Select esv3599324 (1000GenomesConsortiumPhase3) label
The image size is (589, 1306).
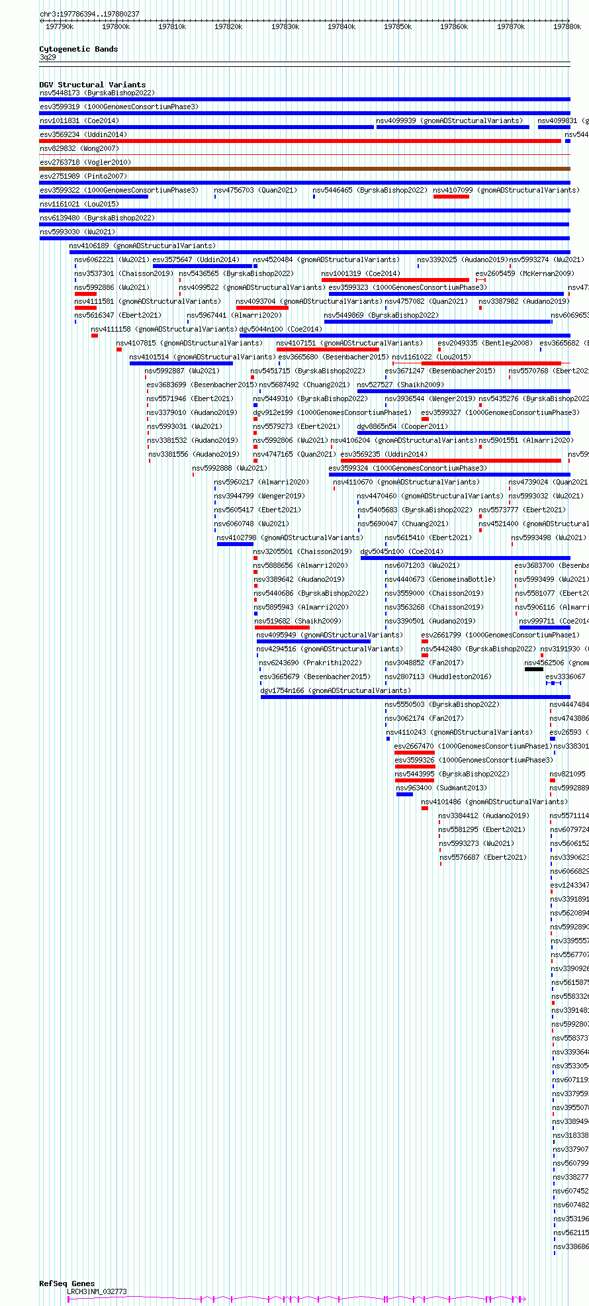(408, 468)
